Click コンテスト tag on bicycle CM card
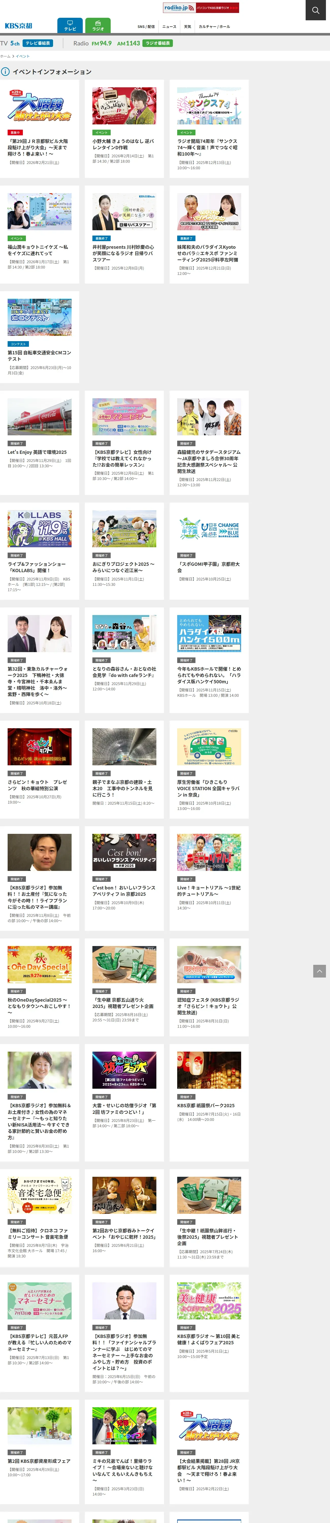This screenshot has height=1523, width=330. point(18,344)
